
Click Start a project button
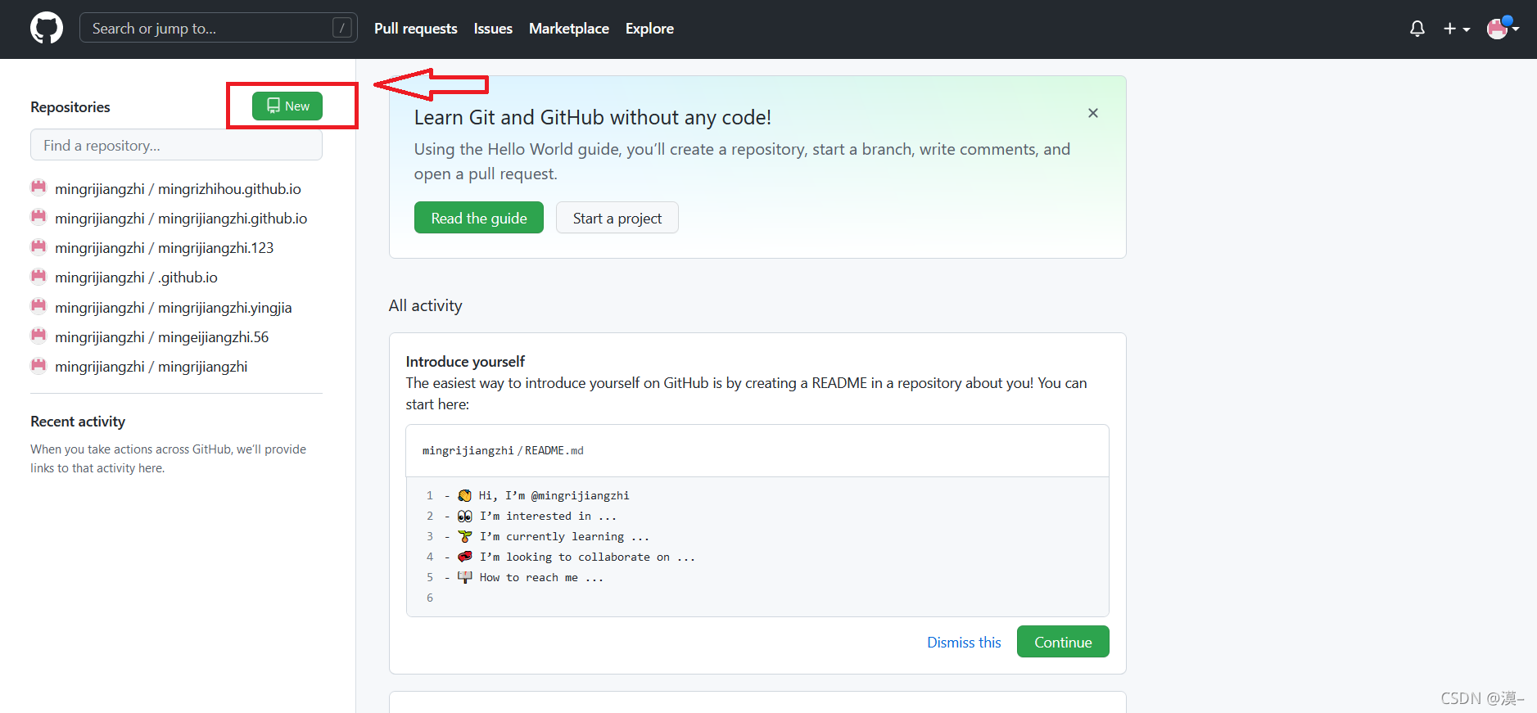(x=617, y=218)
